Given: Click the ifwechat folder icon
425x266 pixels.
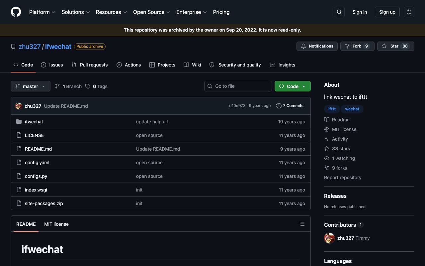Looking at the screenshot, I should pyautogui.click(x=19, y=122).
